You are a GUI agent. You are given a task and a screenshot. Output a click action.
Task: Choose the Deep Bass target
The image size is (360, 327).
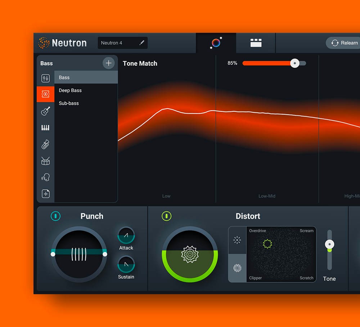pyautogui.click(x=86, y=90)
